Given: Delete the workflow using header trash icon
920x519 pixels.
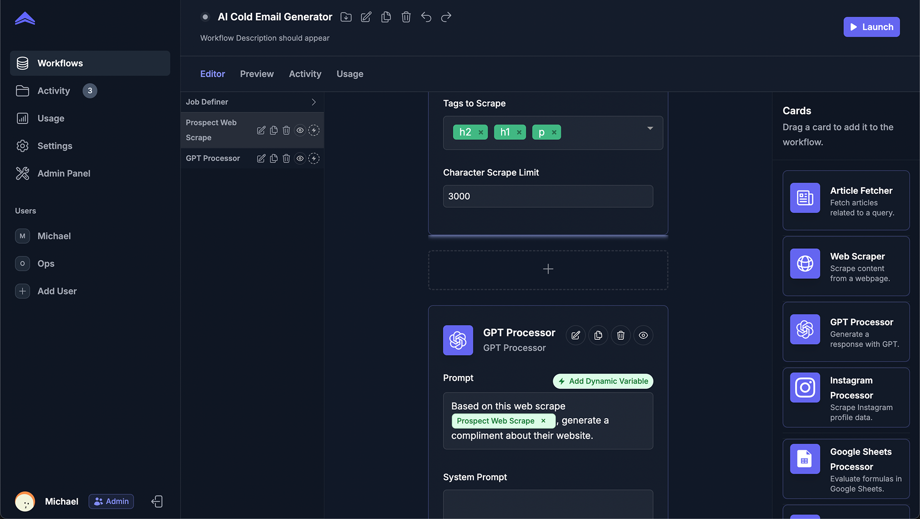Looking at the screenshot, I should [x=406, y=17].
